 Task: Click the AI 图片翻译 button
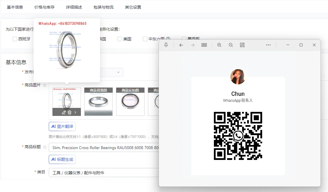(62, 126)
